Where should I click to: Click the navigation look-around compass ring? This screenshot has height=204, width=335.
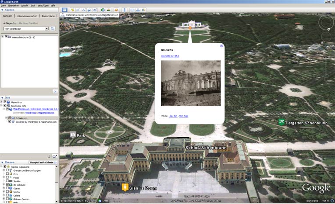click(326, 22)
